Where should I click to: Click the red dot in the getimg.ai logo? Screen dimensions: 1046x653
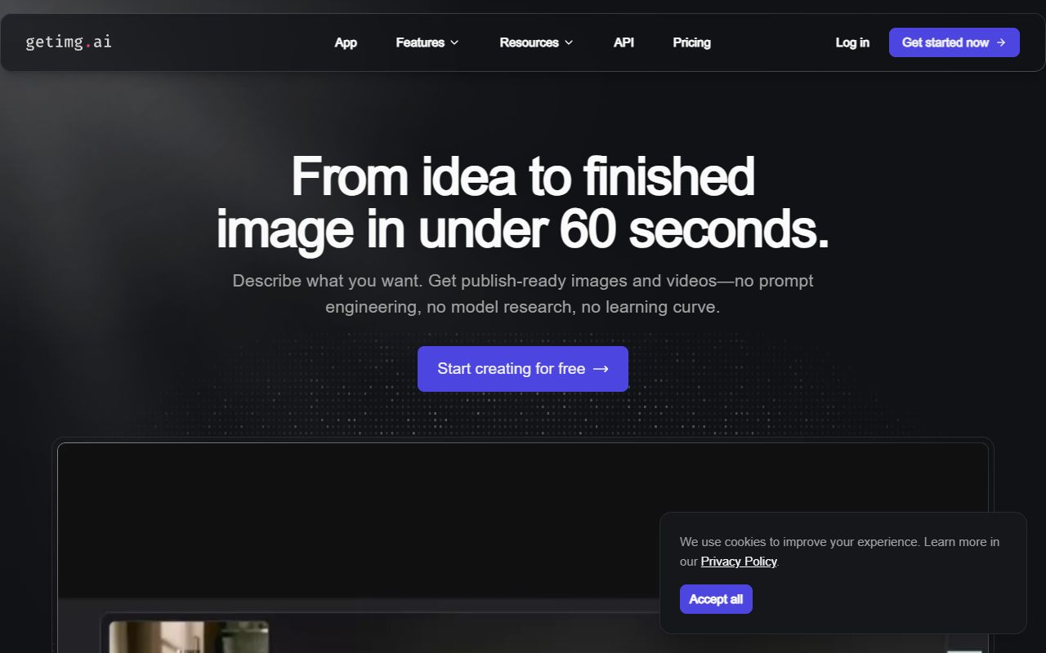point(86,45)
